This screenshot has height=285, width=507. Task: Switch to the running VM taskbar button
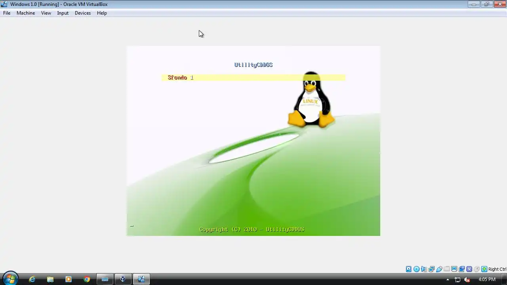141,279
